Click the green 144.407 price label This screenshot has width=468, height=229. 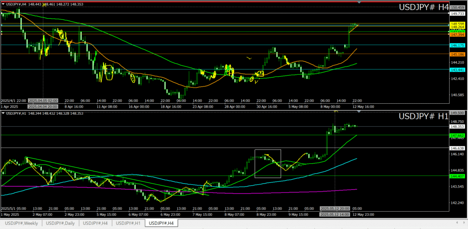pyautogui.click(x=457, y=176)
